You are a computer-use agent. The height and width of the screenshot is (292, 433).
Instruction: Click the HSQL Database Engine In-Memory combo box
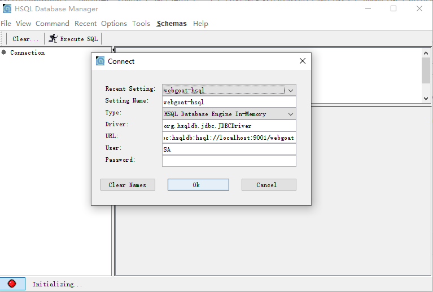tap(229, 114)
